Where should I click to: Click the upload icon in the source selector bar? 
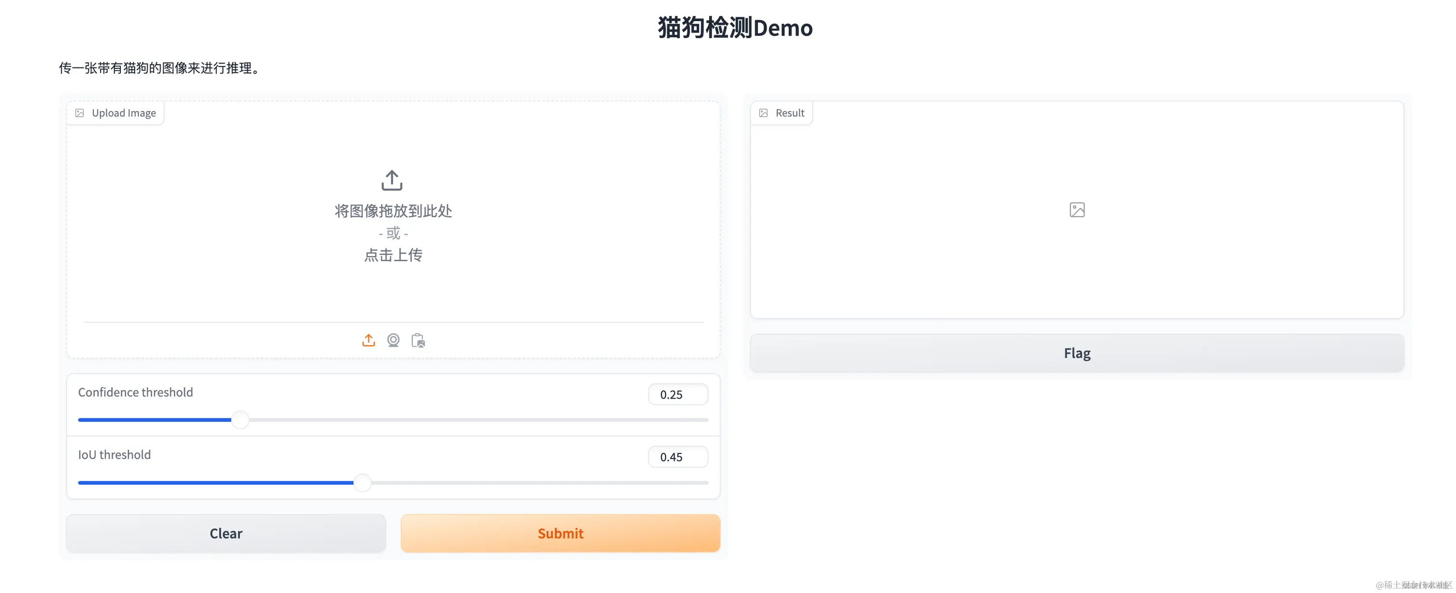[368, 340]
